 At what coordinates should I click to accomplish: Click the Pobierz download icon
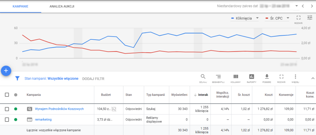point(267,77)
